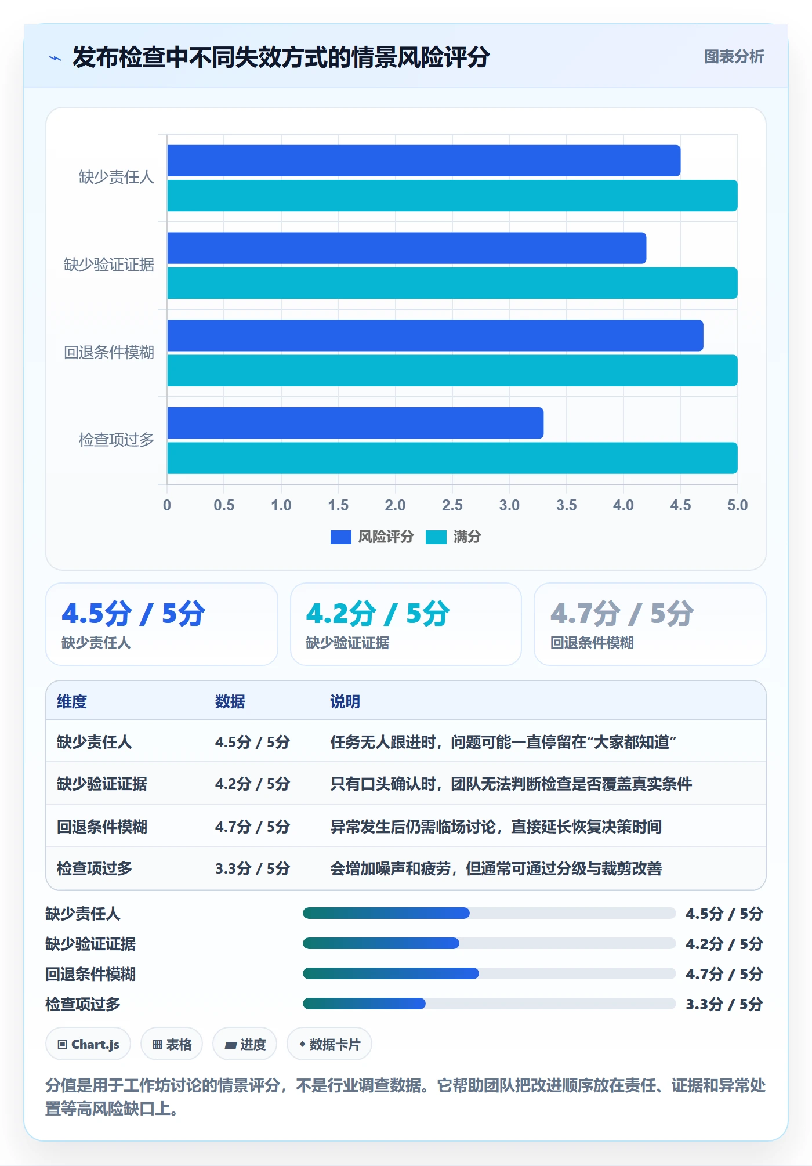The width and height of the screenshot is (812, 1166).
Task: Click the 数据 column header
Action: (230, 701)
